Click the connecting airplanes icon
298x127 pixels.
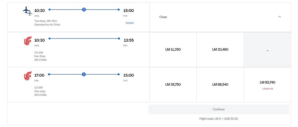[27, 11]
